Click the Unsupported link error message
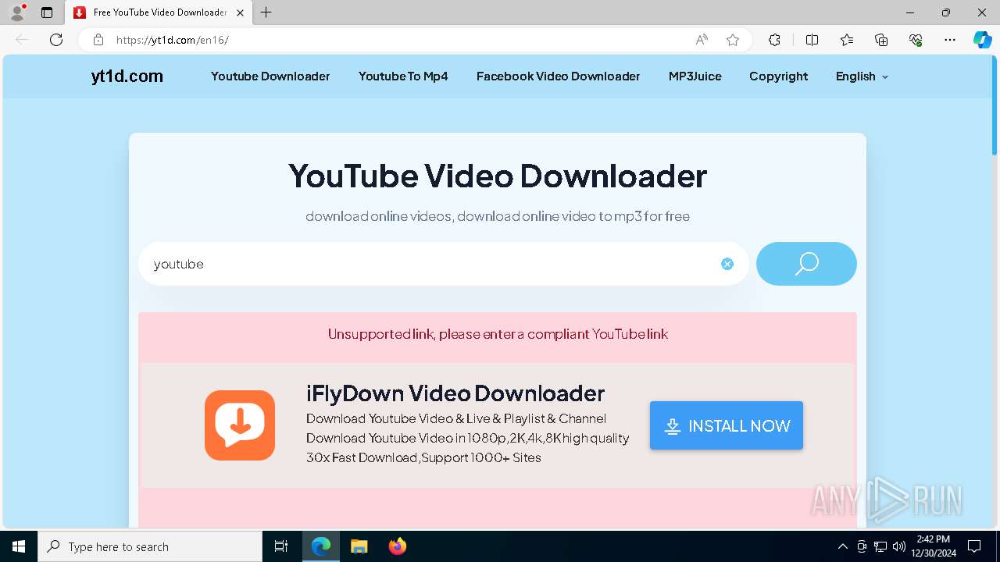 (x=498, y=334)
